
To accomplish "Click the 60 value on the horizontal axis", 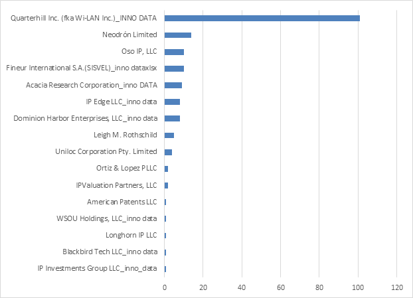I will point(280,287).
